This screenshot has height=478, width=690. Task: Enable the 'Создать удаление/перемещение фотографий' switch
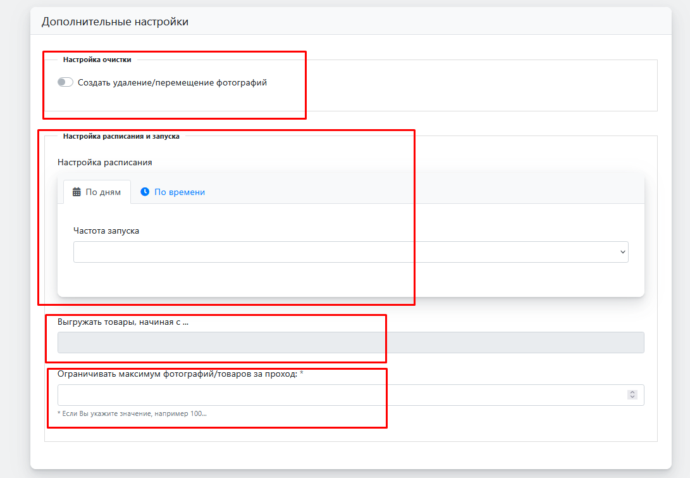(x=65, y=82)
